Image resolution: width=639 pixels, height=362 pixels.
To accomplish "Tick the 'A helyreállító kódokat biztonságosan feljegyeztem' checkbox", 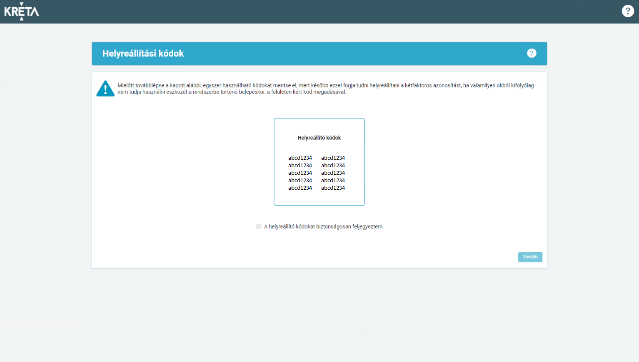I will pyautogui.click(x=259, y=227).
